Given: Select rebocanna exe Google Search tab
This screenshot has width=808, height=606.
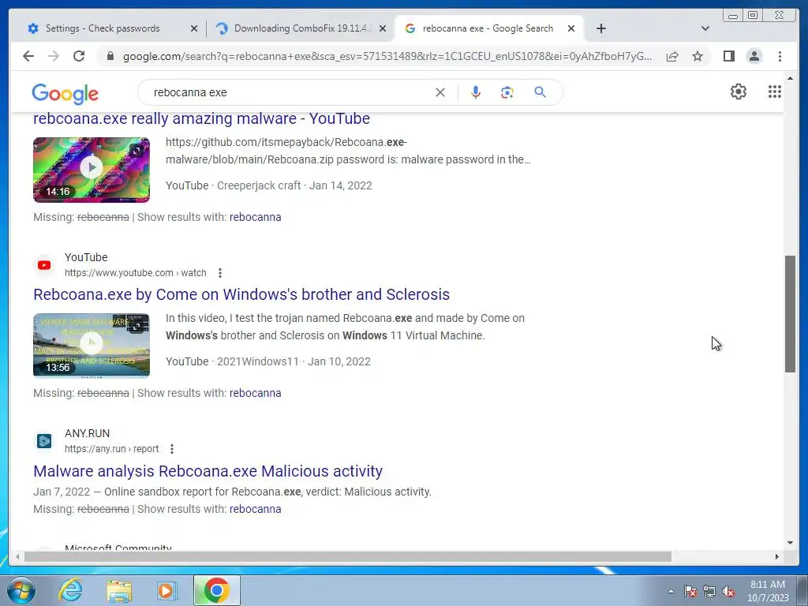Looking at the screenshot, I should click(488, 28).
